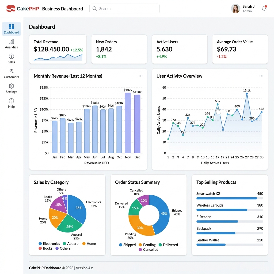Click the Search input field
Screen dimensions: 274x274
[124, 9]
